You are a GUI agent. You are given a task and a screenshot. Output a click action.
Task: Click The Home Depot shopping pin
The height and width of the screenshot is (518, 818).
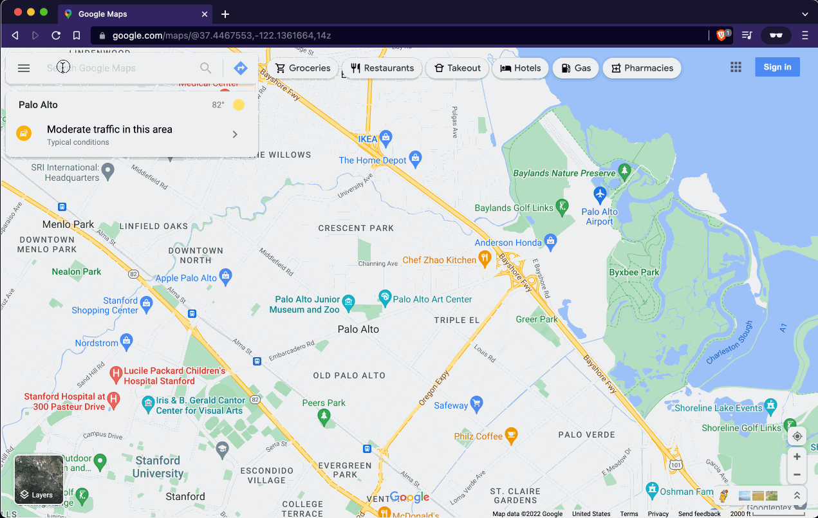416,158
